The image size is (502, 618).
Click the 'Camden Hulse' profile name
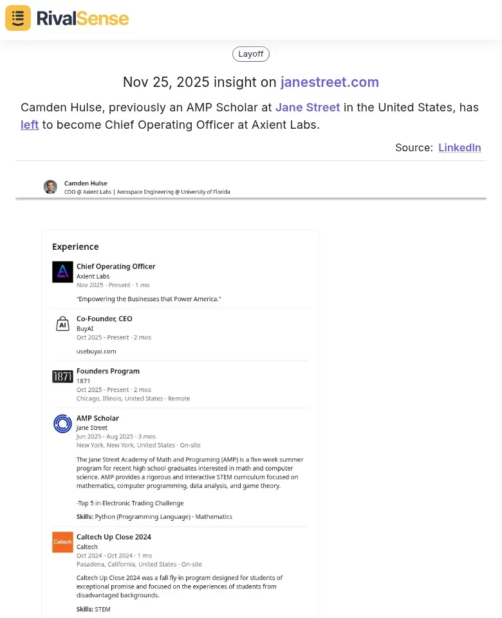pos(86,183)
